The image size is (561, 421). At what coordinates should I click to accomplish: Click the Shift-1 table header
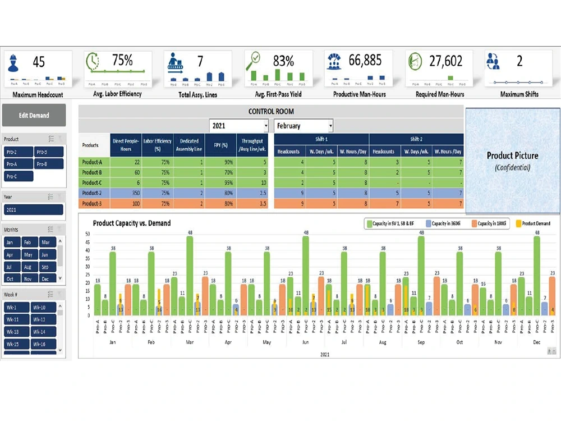click(321, 139)
